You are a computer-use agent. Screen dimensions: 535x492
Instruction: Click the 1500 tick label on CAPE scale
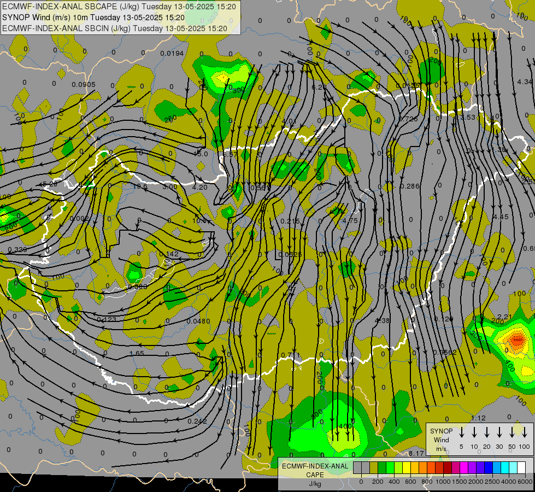pos(459,482)
